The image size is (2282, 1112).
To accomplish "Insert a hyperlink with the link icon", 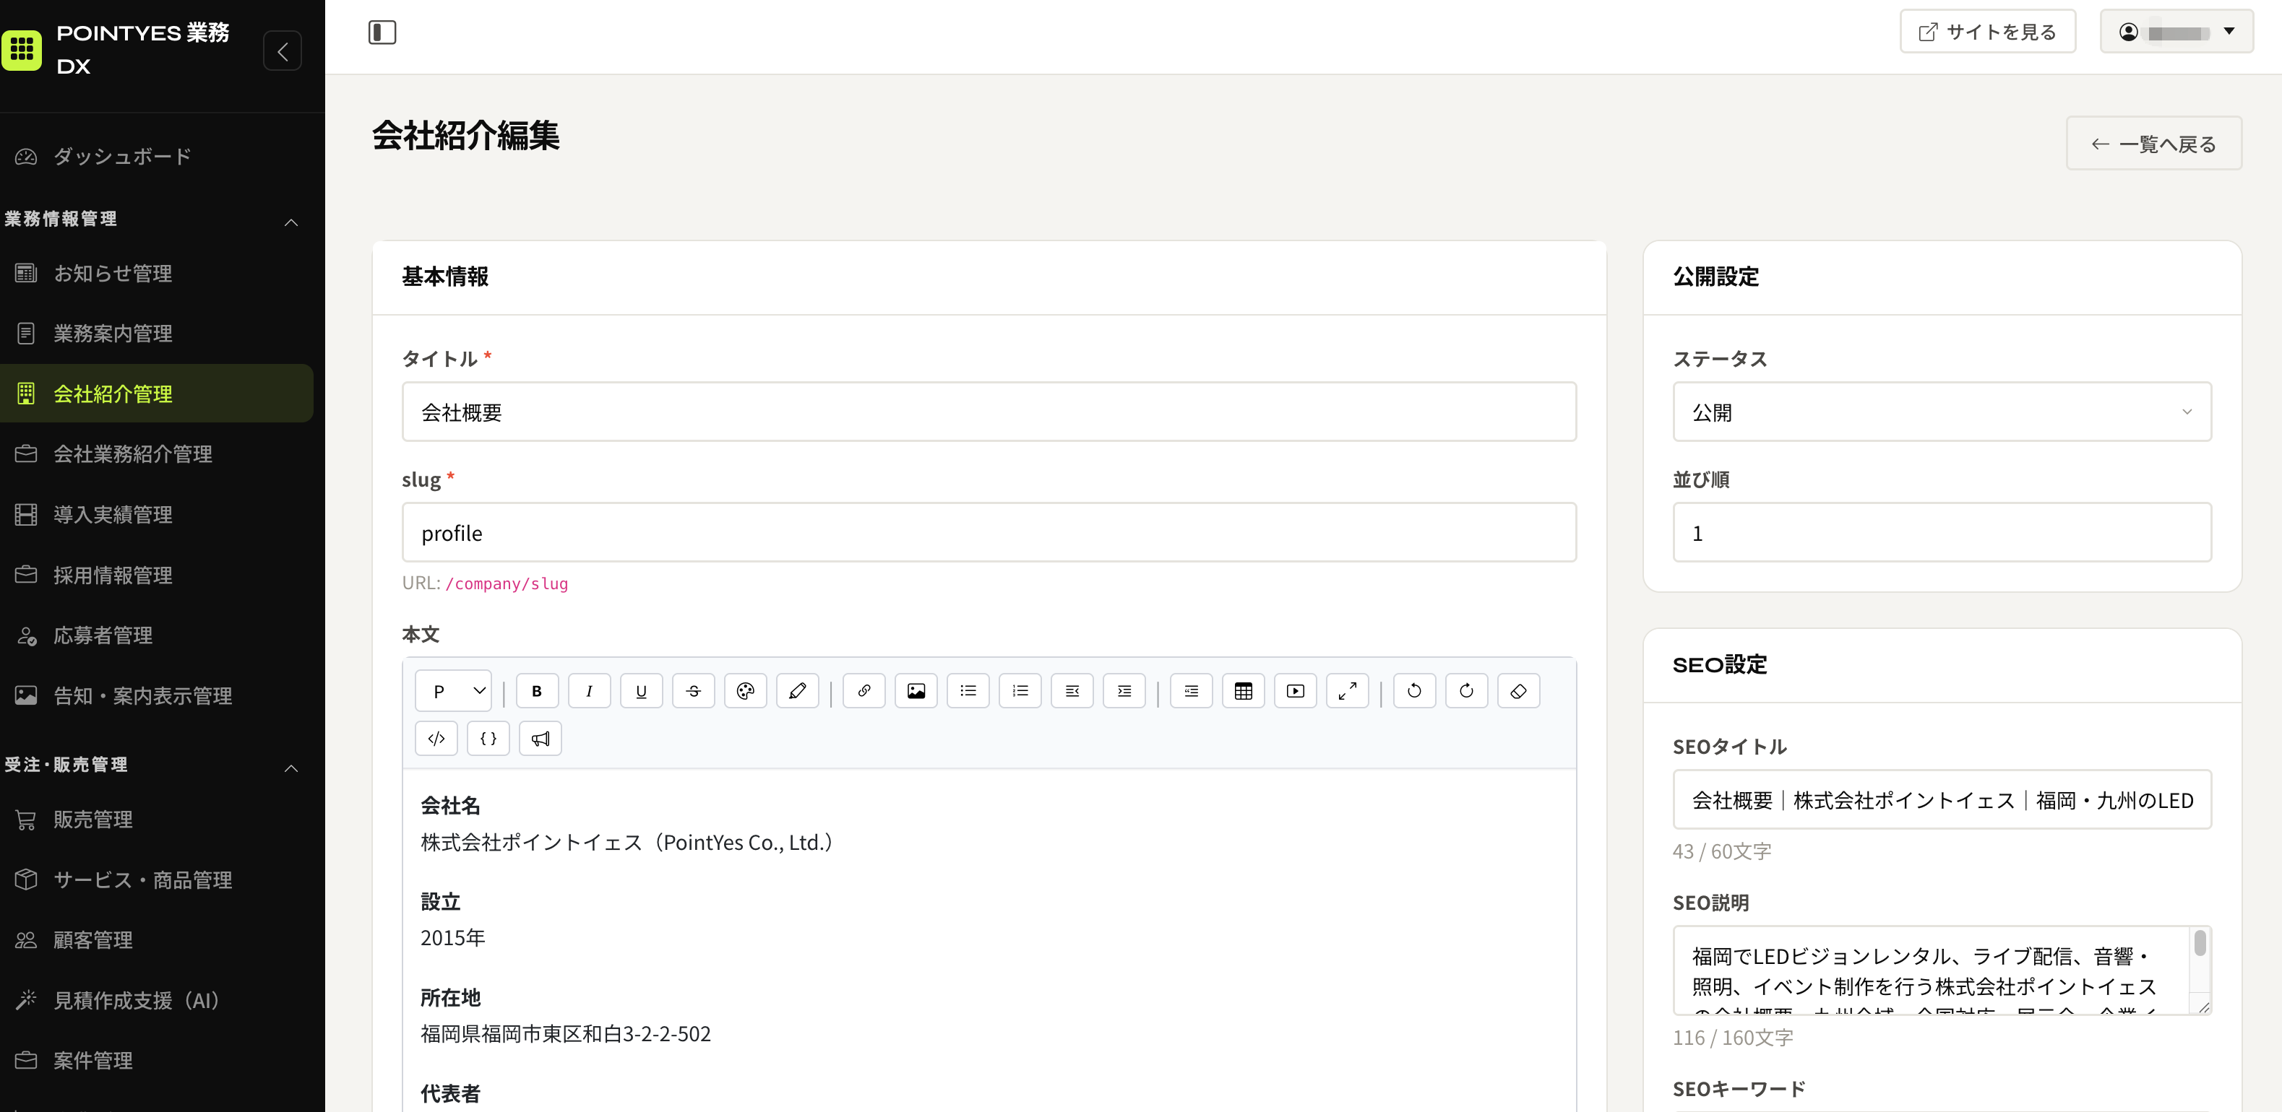I will tap(864, 692).
